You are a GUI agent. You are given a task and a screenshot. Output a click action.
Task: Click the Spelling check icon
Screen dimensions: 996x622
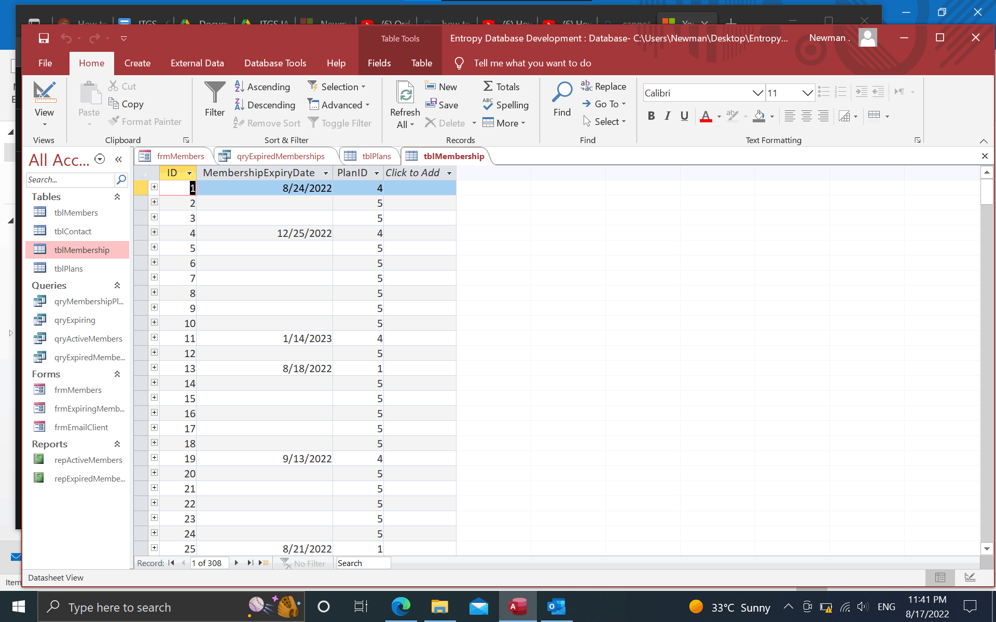[x=488, y=105]
